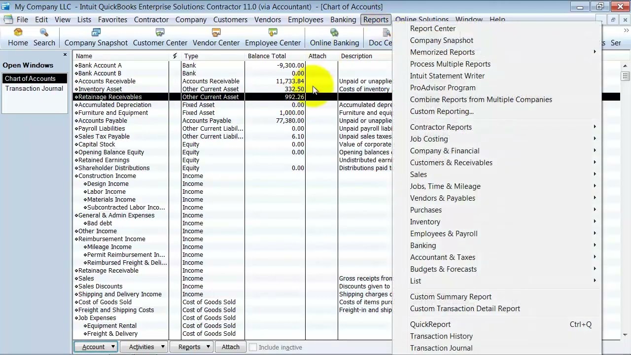The width and height of the screenshot is (631, 355).
Task: Select Transaction Journal in Open Windows
Action: (x=35, y=89)
